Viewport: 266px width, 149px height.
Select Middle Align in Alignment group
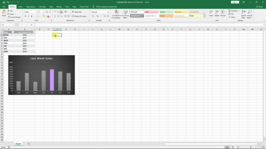click(x=58, y=12)
